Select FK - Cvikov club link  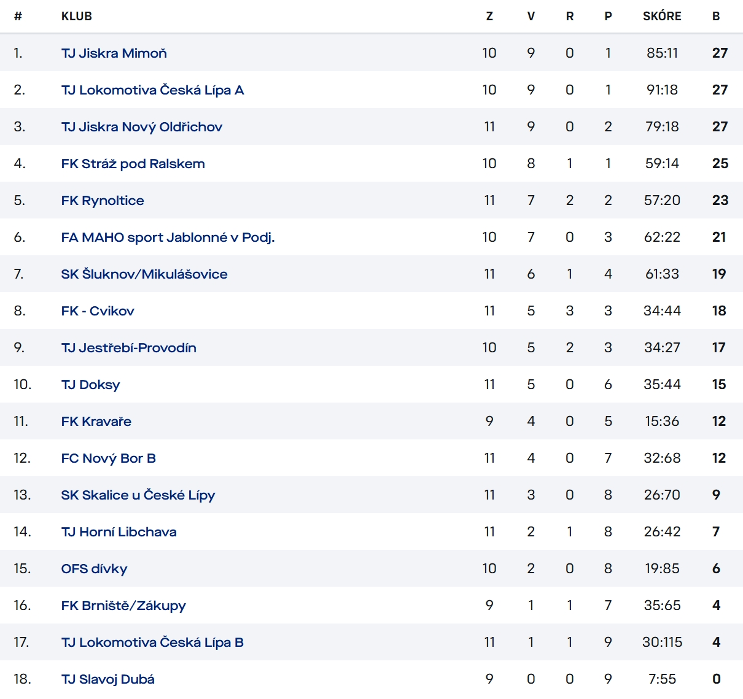[98, 311]
